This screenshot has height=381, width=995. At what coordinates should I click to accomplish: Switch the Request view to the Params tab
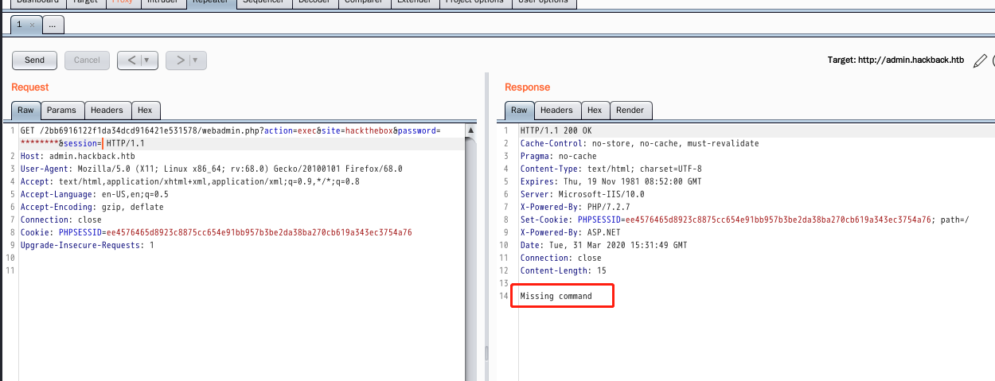tap(61, 111)
